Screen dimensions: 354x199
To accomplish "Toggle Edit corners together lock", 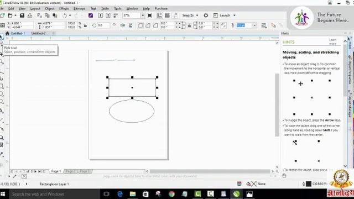I will pyautogui.click(x=189, y=25).
